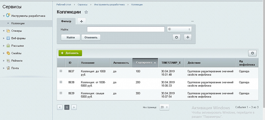Viewport: 265px width, 120px height.
Task: Select the Фильтр tab
Action: point(66,21)
